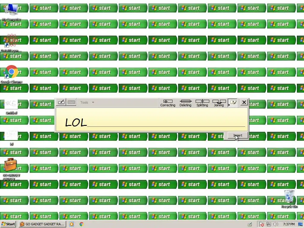Open the handwriting help question-mark icon

tap(233, 102)
